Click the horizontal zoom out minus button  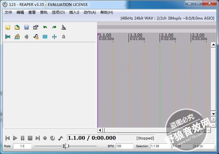(x=209, y=130)
